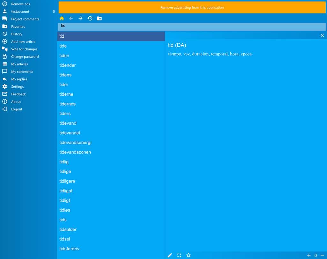The width and height of the screenshot is (327, 259).
Task: Select the word tiderne
Action: pos(111,94)
